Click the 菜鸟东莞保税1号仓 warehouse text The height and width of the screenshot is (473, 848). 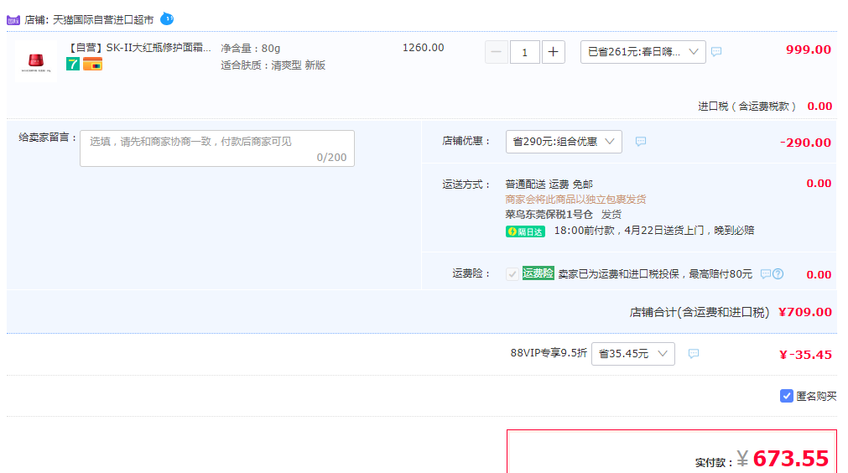(549, 215)
